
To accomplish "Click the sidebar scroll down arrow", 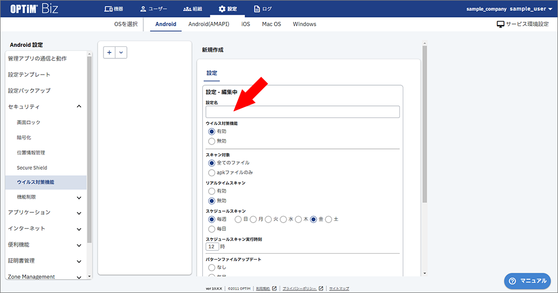I will pyautogui.click(x=89, y=276).
